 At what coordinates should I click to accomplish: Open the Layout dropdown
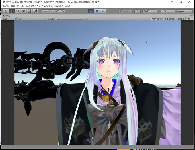tap(184, 11)
